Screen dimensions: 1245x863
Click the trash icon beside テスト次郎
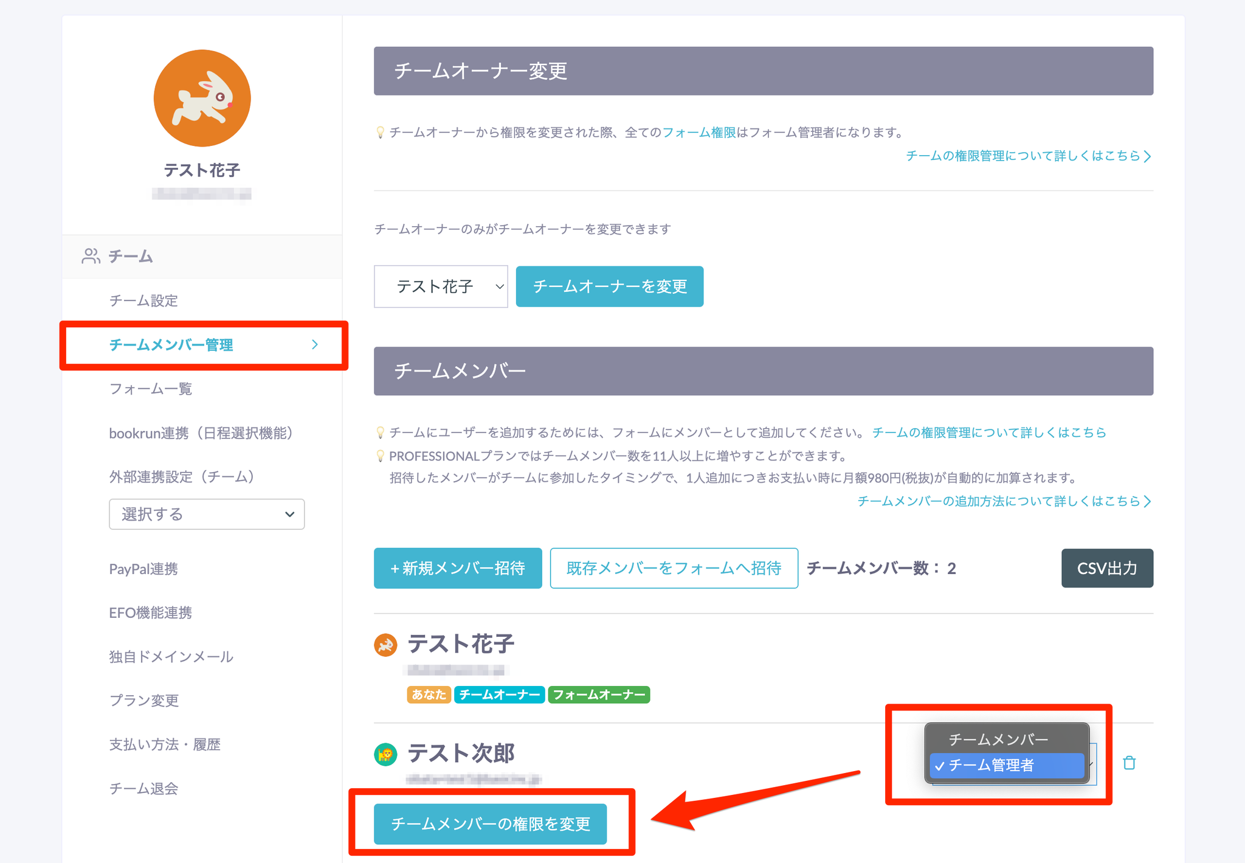[x=1129, y=763]
